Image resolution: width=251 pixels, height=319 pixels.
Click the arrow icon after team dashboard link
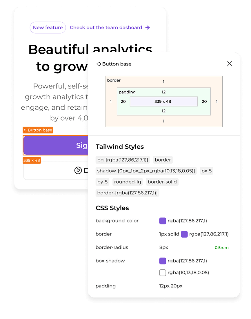pyautogui.click(x=148, y=28)
